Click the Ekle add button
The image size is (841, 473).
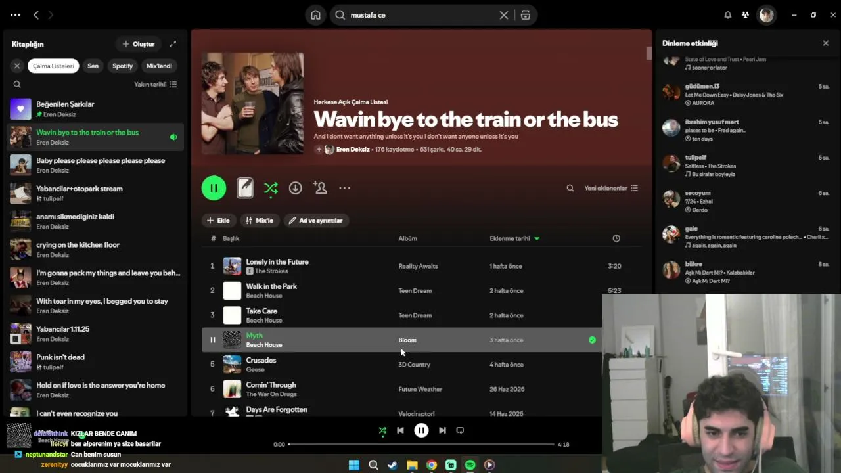218,221
